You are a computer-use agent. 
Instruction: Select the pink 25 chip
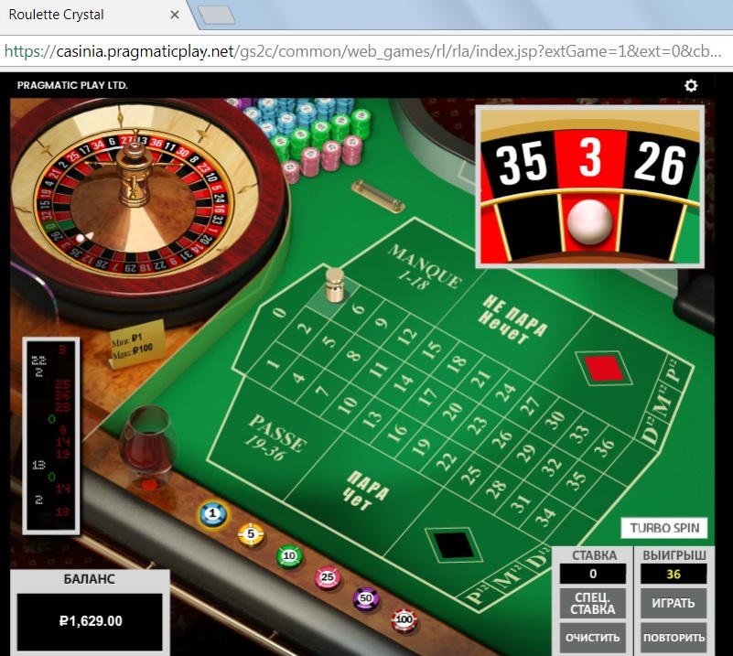pyautogui.click(x=328, y=577)
